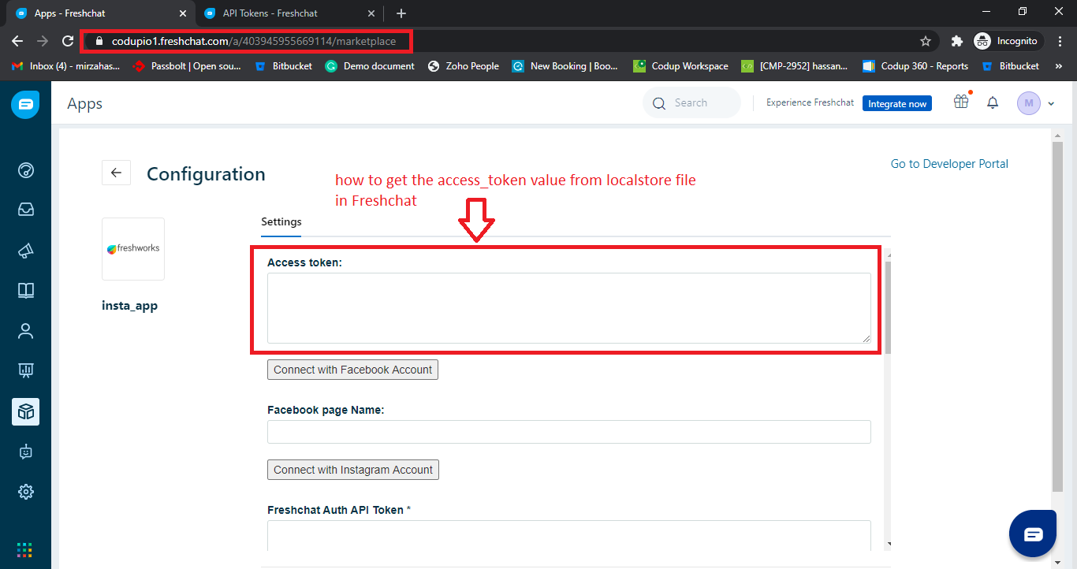Open the Demo document bookmark
The width and height of the screenshot is (1077, 569).
point(370,66)
